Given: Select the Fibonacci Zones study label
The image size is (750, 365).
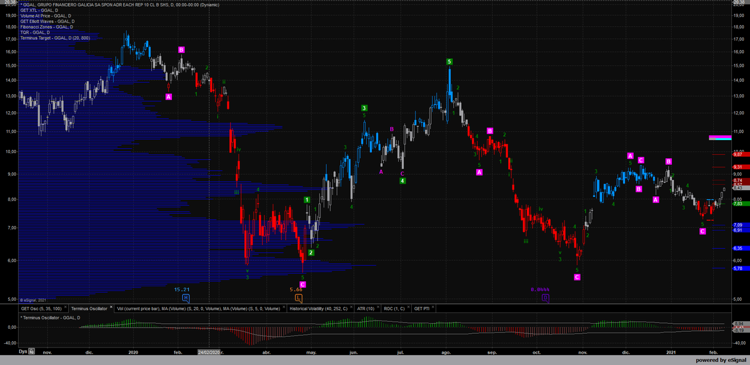Looking at the screenshot, I should click(46, 27).
